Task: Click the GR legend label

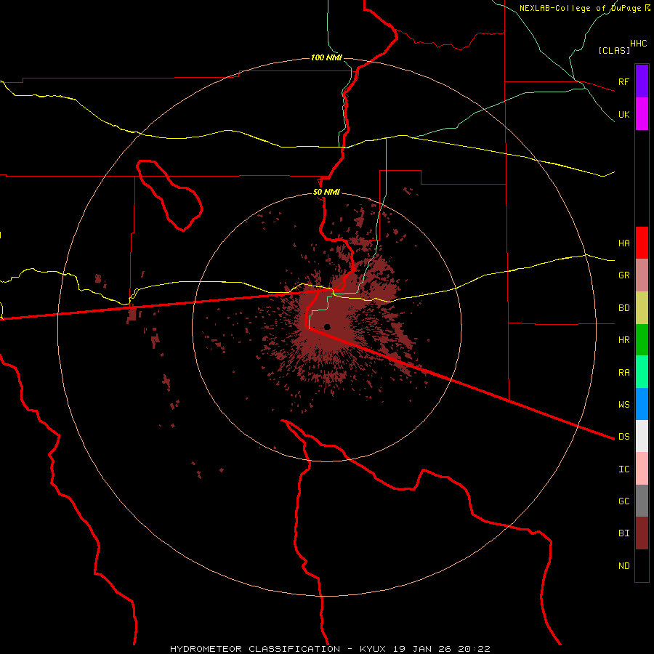Action: point(623,275)
